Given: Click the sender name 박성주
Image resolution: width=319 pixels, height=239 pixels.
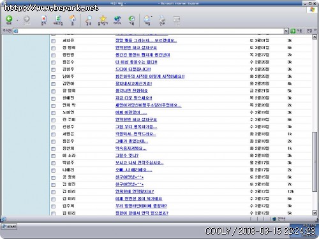Looking at the screenshot, I should coord(68,163).
